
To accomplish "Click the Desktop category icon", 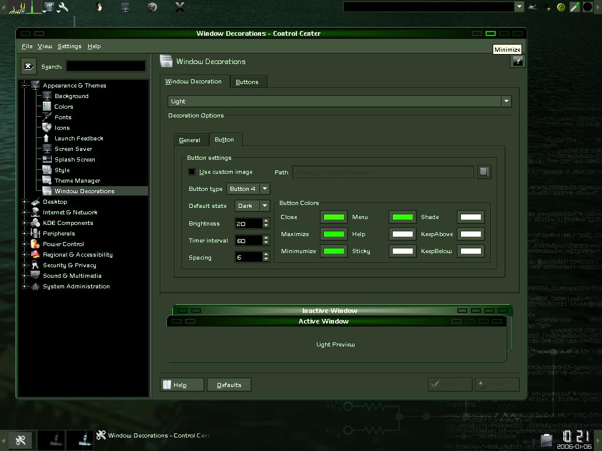I will [x=35, y=202].
